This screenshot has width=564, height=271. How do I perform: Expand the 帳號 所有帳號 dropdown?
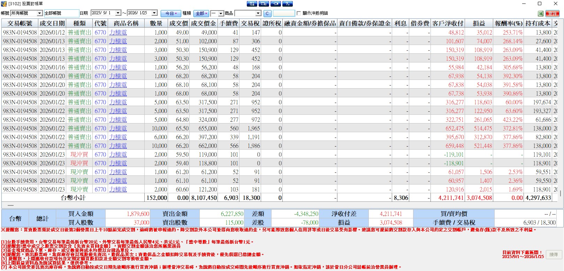(x=40, y=13)
